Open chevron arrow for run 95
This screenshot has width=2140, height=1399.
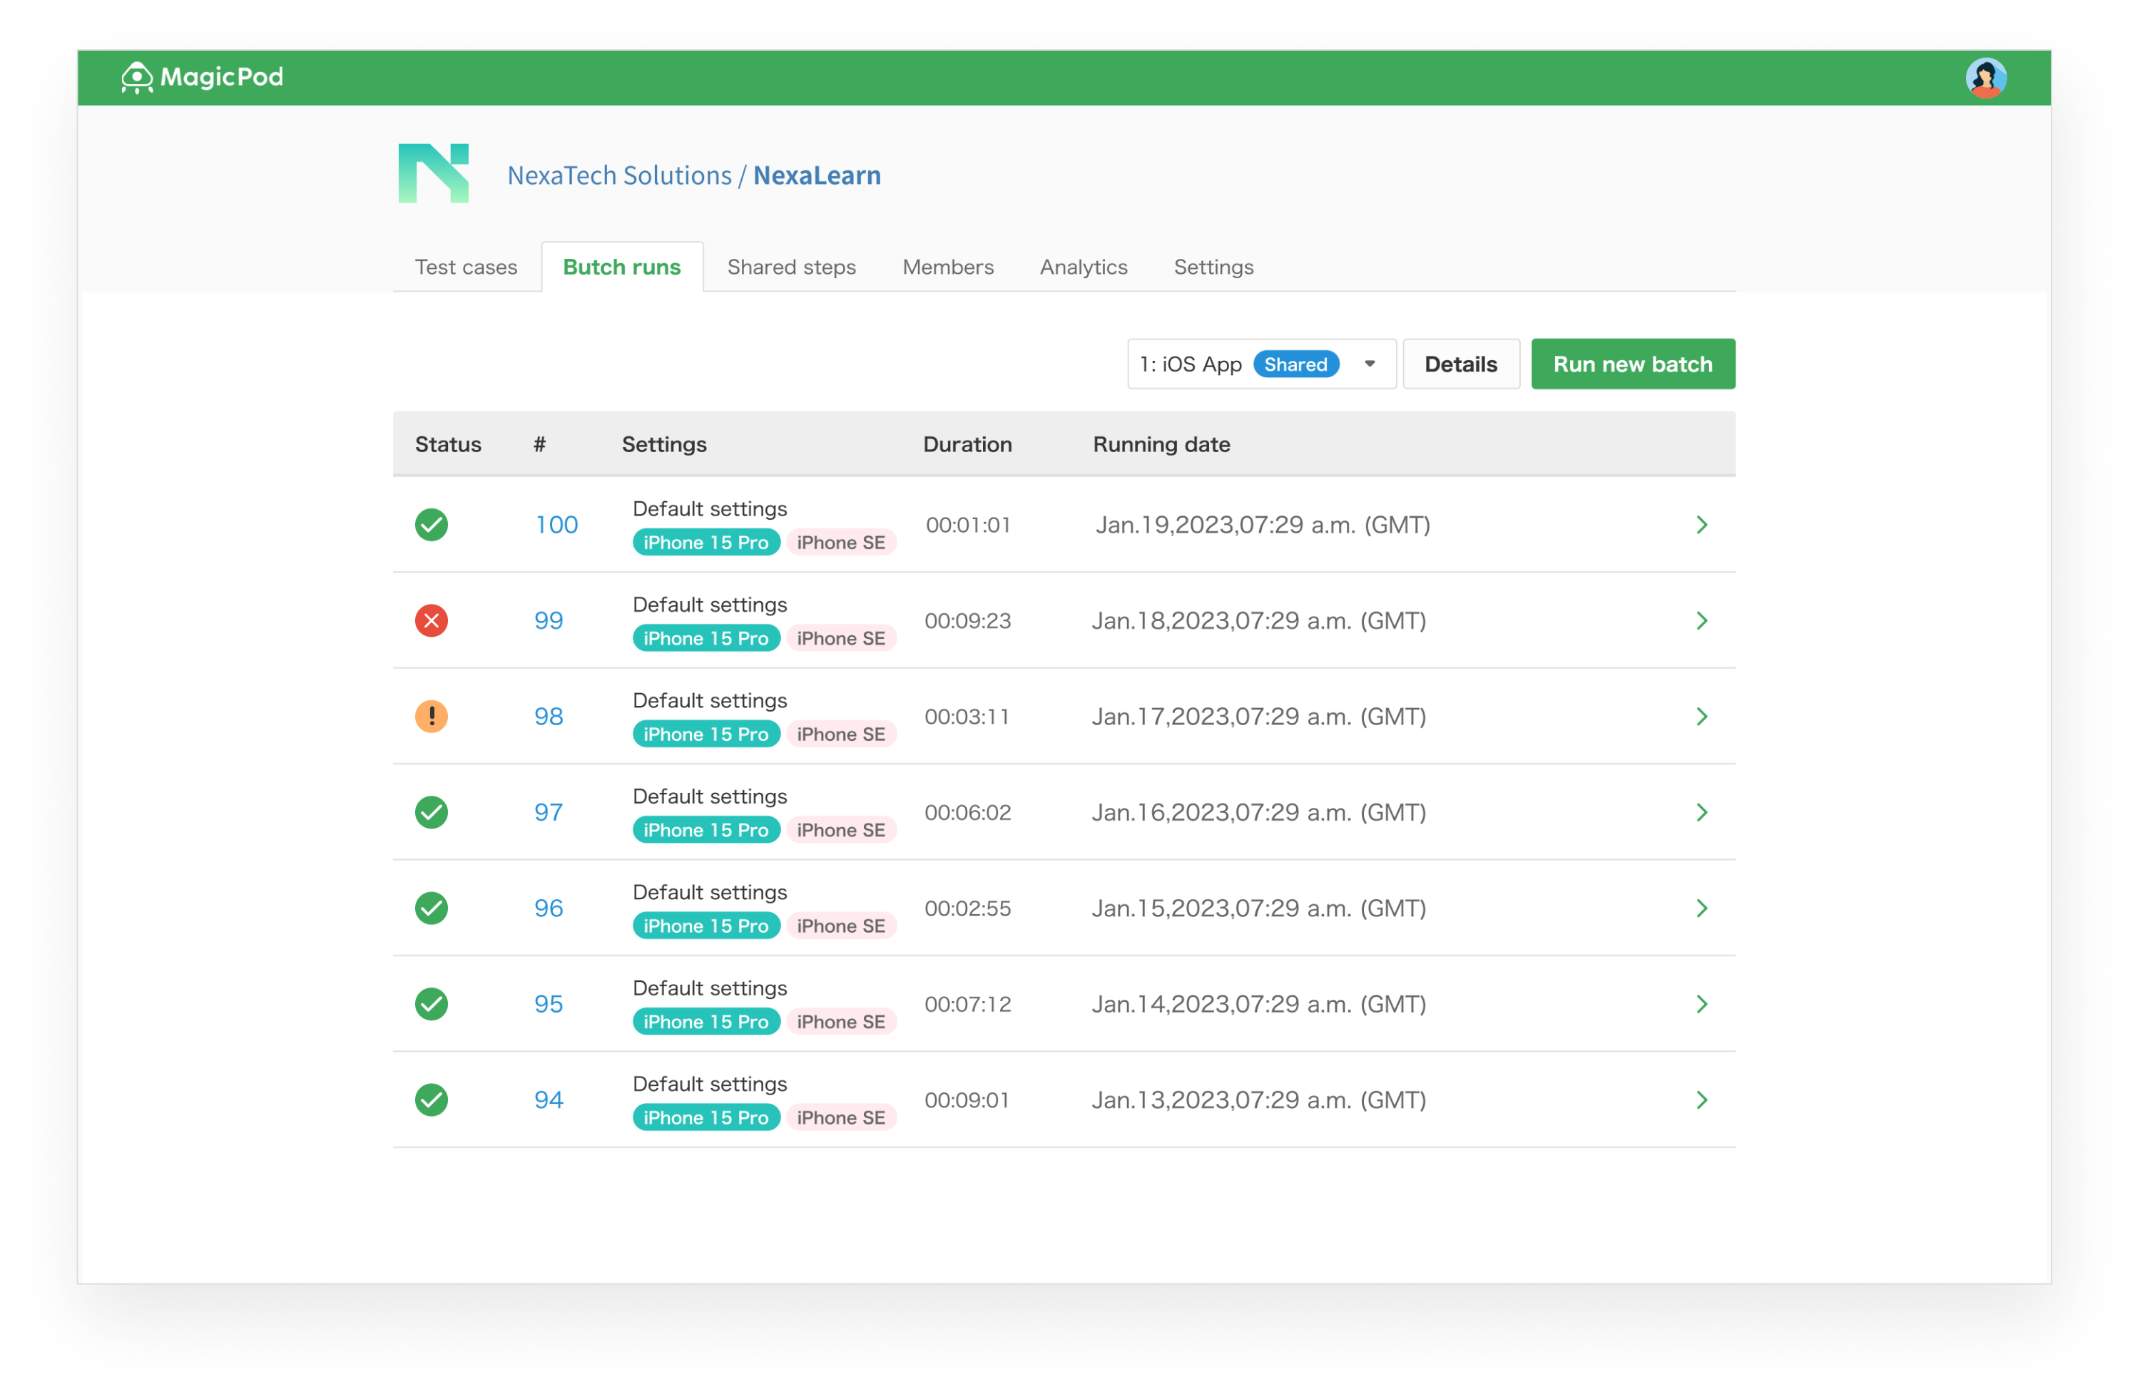(1701, 1004)
